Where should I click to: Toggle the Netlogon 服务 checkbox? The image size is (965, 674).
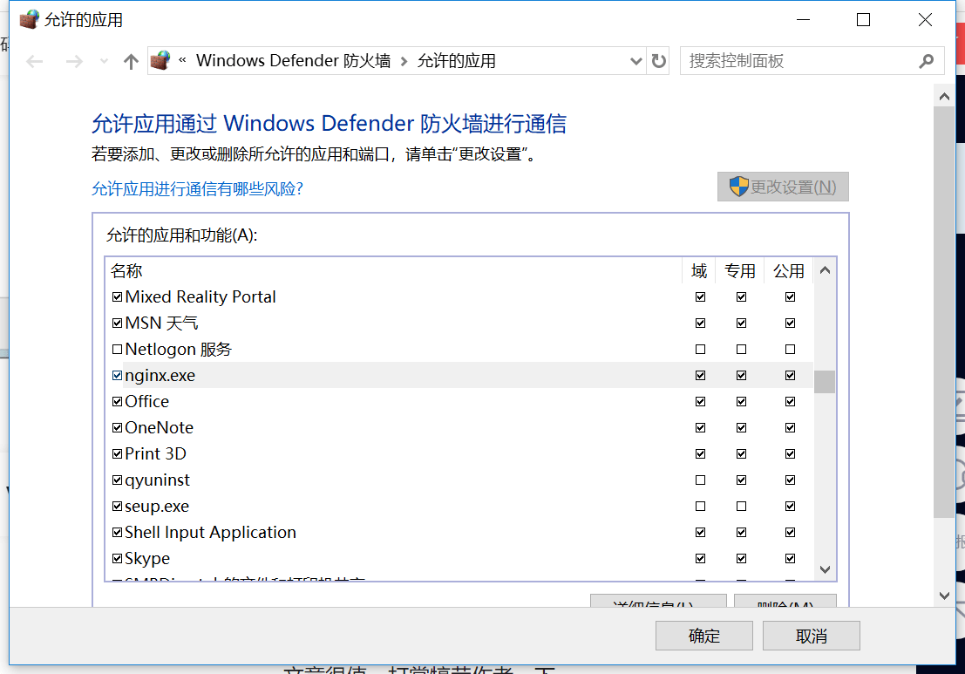[118, 350]
